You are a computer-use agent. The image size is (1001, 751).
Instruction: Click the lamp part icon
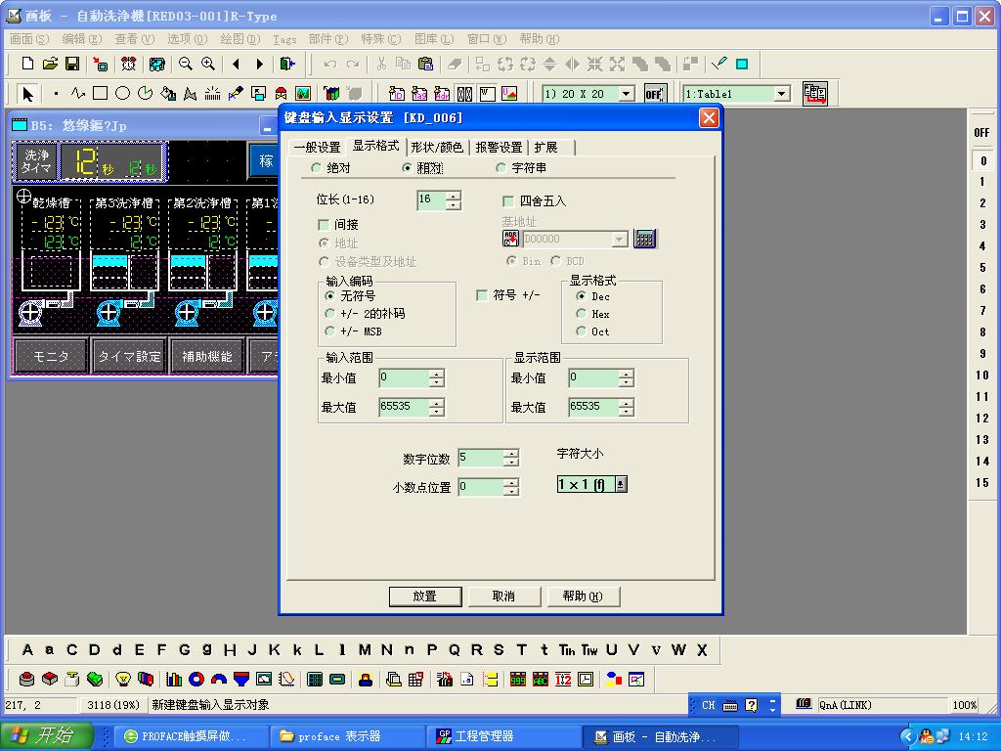[123, 679]
